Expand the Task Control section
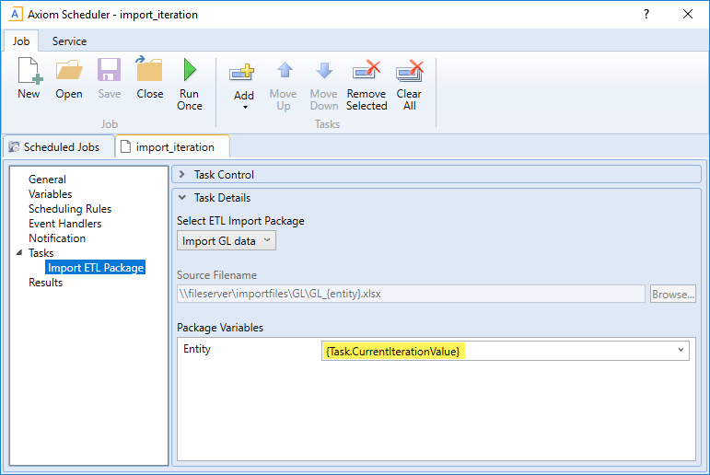This screenshot has height=475, width=710. (182, 175)
